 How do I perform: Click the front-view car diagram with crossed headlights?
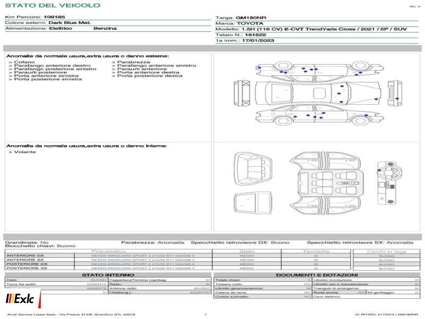(242, 93)
